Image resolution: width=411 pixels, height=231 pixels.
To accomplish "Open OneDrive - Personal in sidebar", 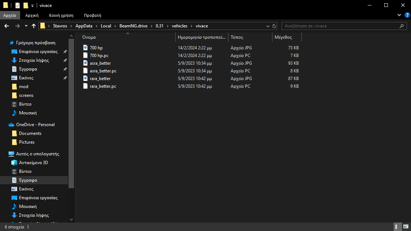I will click(35, 124).
